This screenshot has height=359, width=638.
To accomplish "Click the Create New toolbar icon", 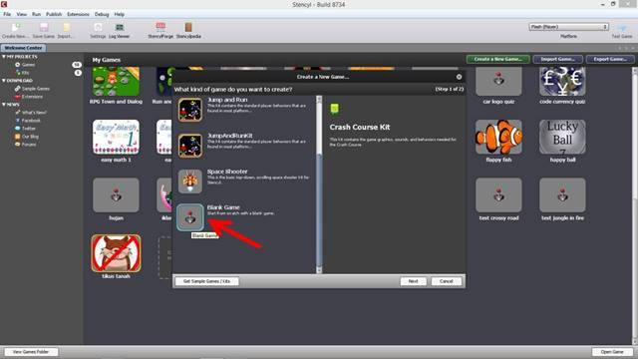I will point(15,28).
